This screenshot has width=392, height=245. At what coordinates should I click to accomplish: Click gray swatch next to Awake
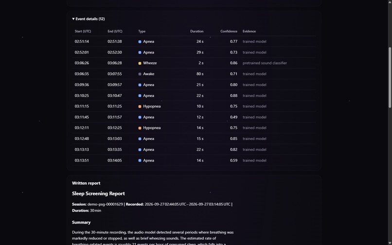(140, 74)
